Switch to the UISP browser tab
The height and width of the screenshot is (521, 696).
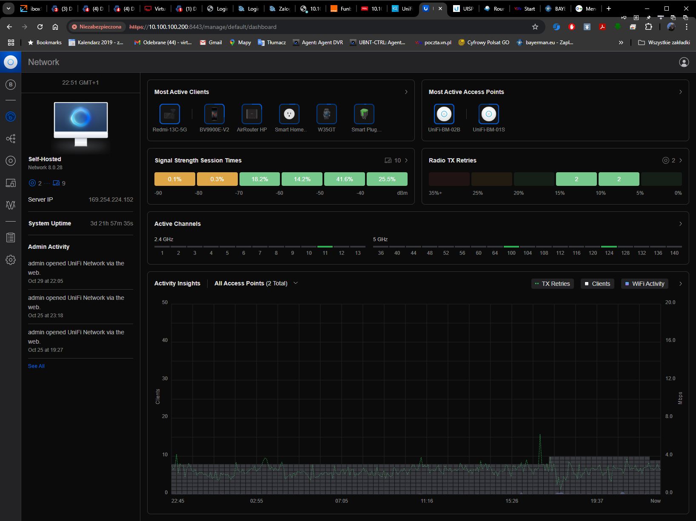point(464,9)
